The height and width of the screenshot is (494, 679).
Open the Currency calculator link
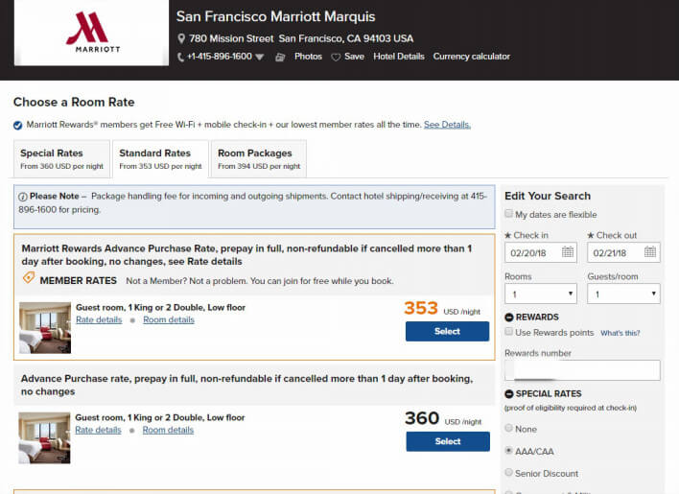(x=471, y=57)
